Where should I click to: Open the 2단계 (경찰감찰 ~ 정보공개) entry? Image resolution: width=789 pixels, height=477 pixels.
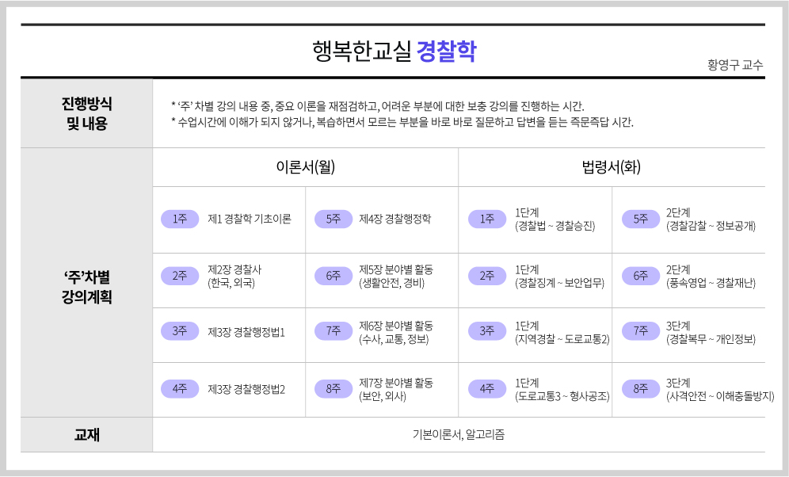tap(711, 219)
